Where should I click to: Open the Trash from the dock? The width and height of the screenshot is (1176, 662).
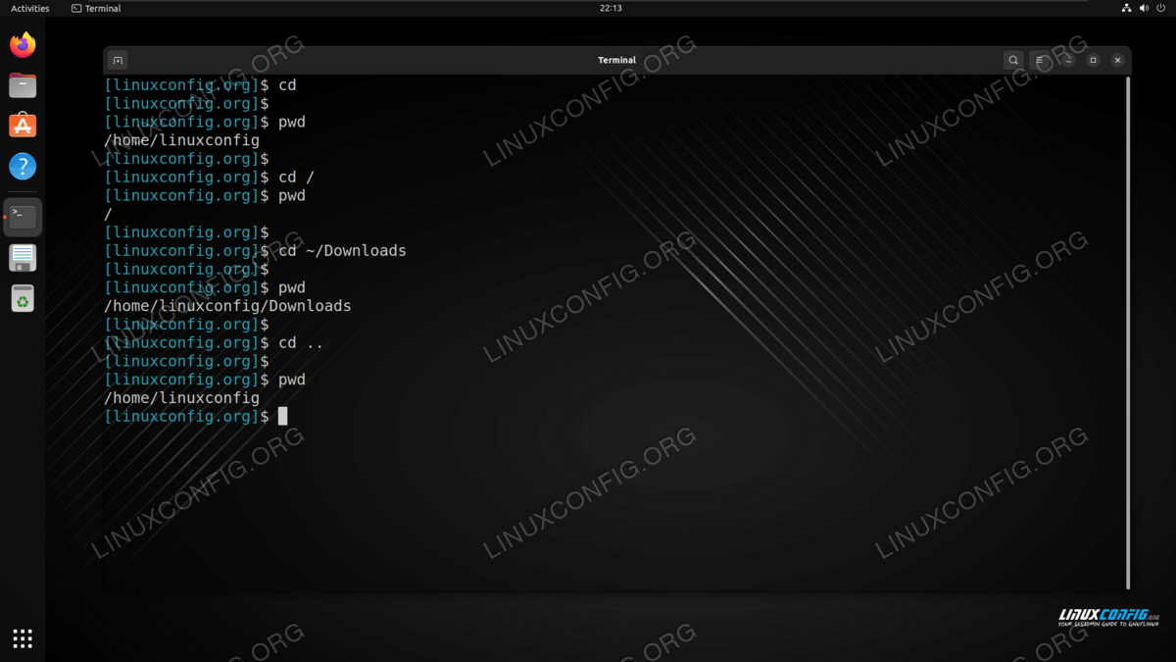point(23,298)
